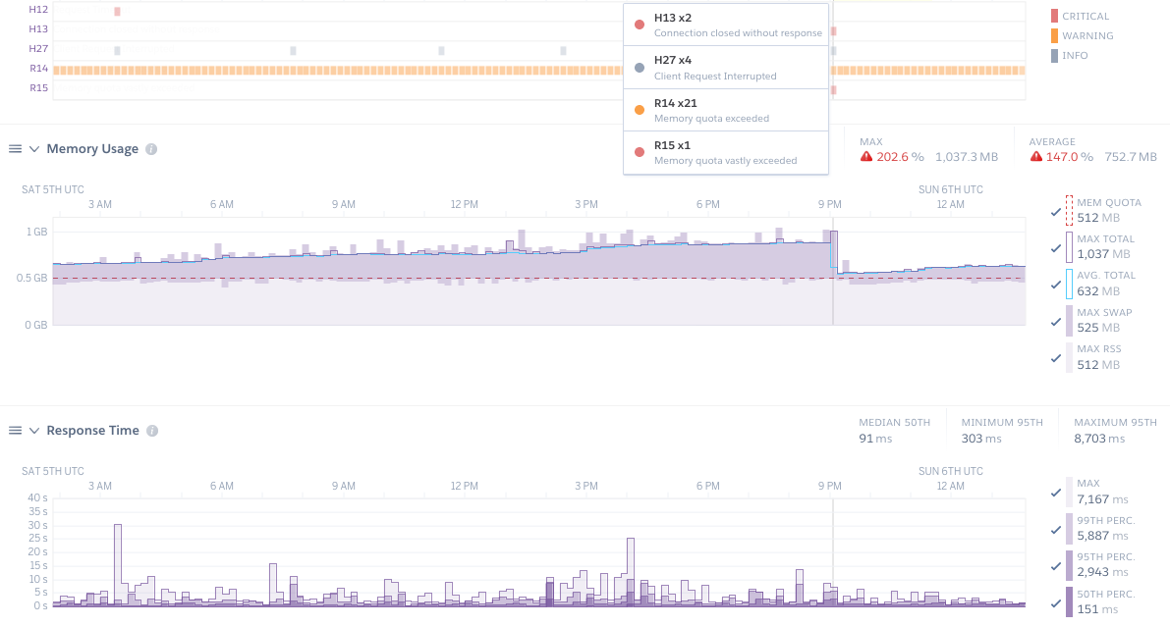1170x626 pixels.
Task: Toggle the MAX RSS series checkmark
Action: [x=1056, y=358]
